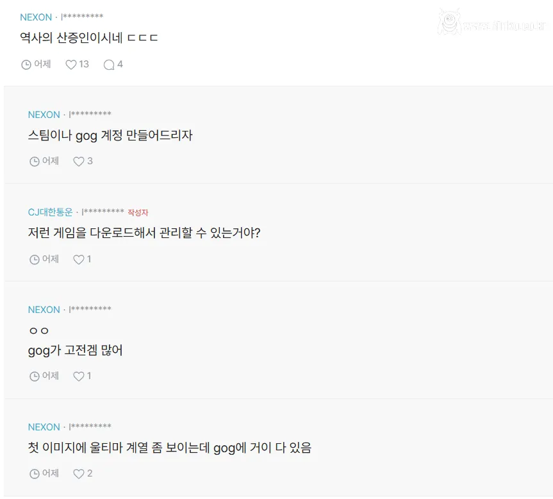The height and width of the screenshot is (499, 553).
Task: Click the clock icon on the last comment
Action: [34, 473]
